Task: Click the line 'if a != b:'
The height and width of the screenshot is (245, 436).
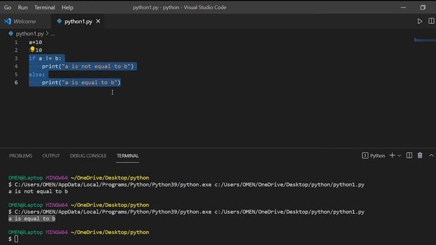Action: coord(45,59)
